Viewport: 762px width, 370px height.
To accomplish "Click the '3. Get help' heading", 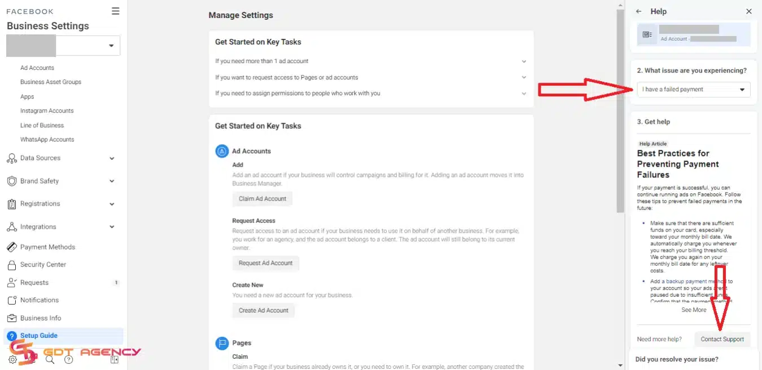I will tap(654, 122).
